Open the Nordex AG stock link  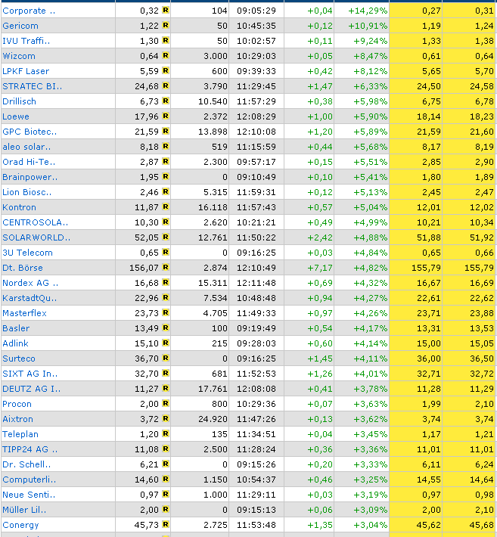click(30, 283)
